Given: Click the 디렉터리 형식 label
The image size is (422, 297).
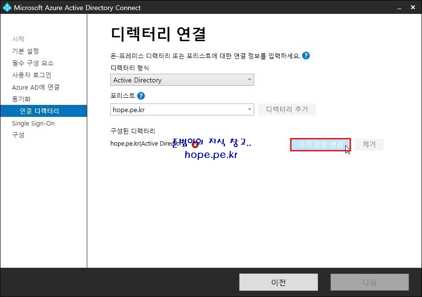Looking at the screenshot, I should click(130, 68).
